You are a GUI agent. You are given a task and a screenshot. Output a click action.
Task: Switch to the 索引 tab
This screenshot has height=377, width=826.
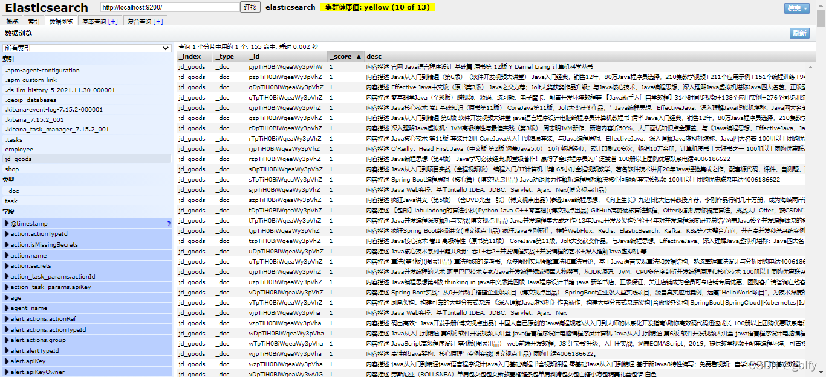coord(33,21)
